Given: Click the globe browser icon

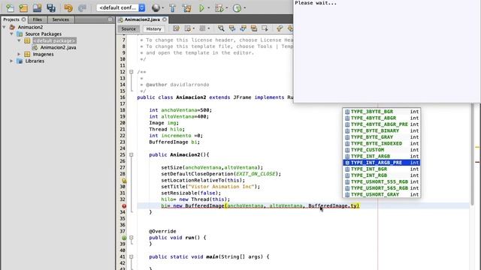Looking at the screenshot, I should coord(156,8).
